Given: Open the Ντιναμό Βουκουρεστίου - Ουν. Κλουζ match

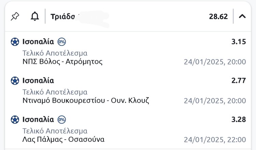Looking at the screenshot, I should pyautogui.click(x=86, y=101).
